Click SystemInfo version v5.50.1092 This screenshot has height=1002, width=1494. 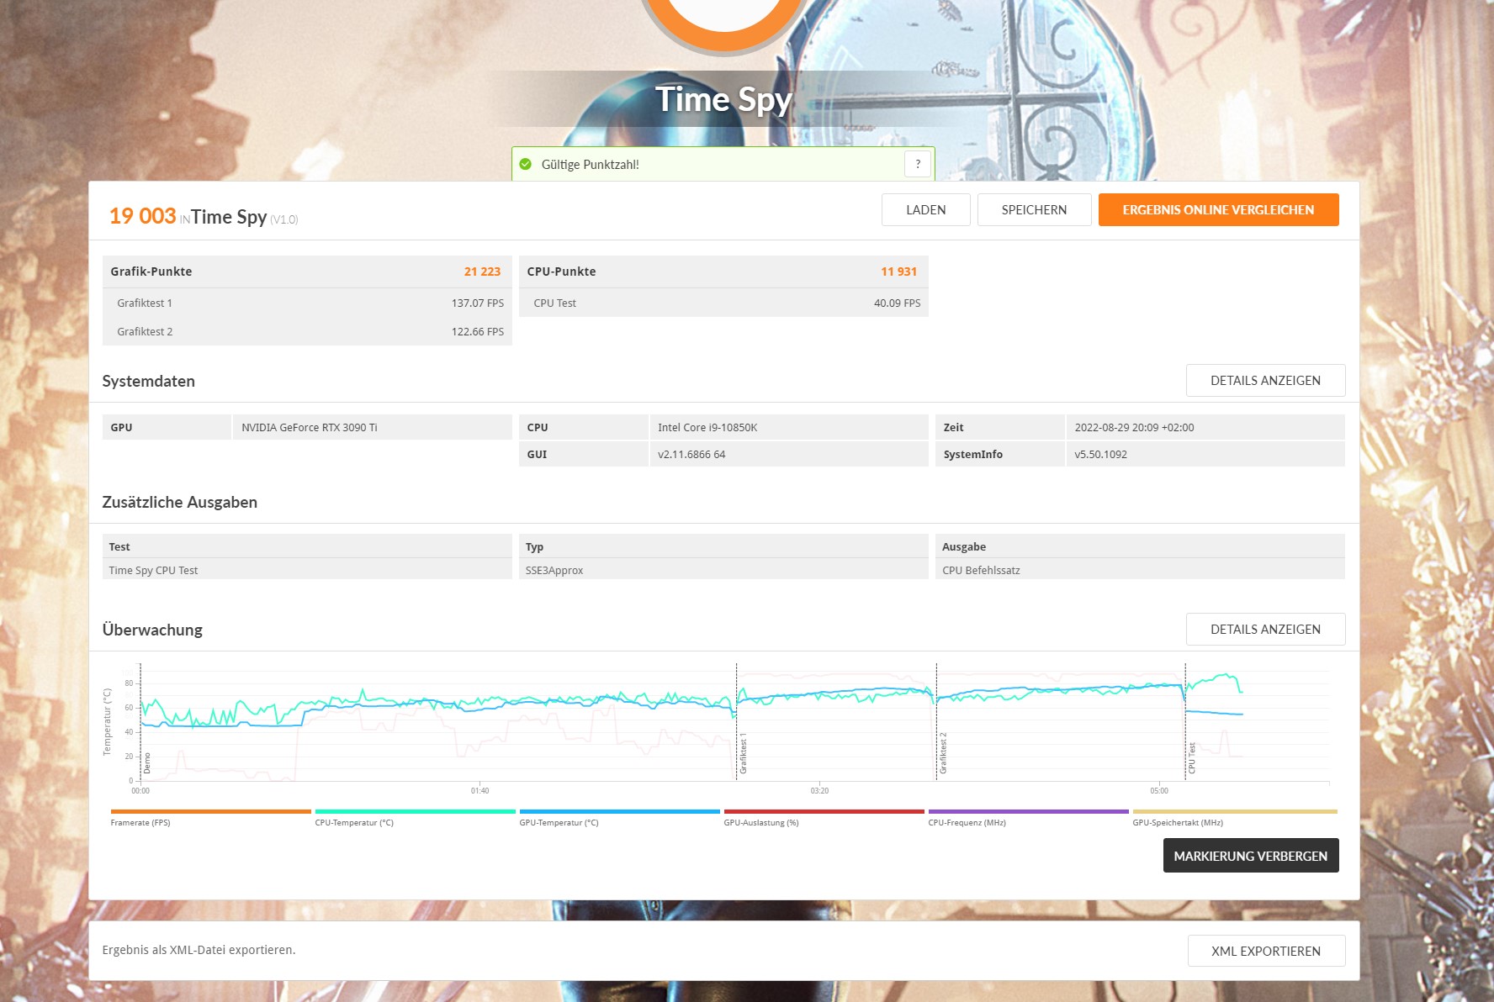1100,455
